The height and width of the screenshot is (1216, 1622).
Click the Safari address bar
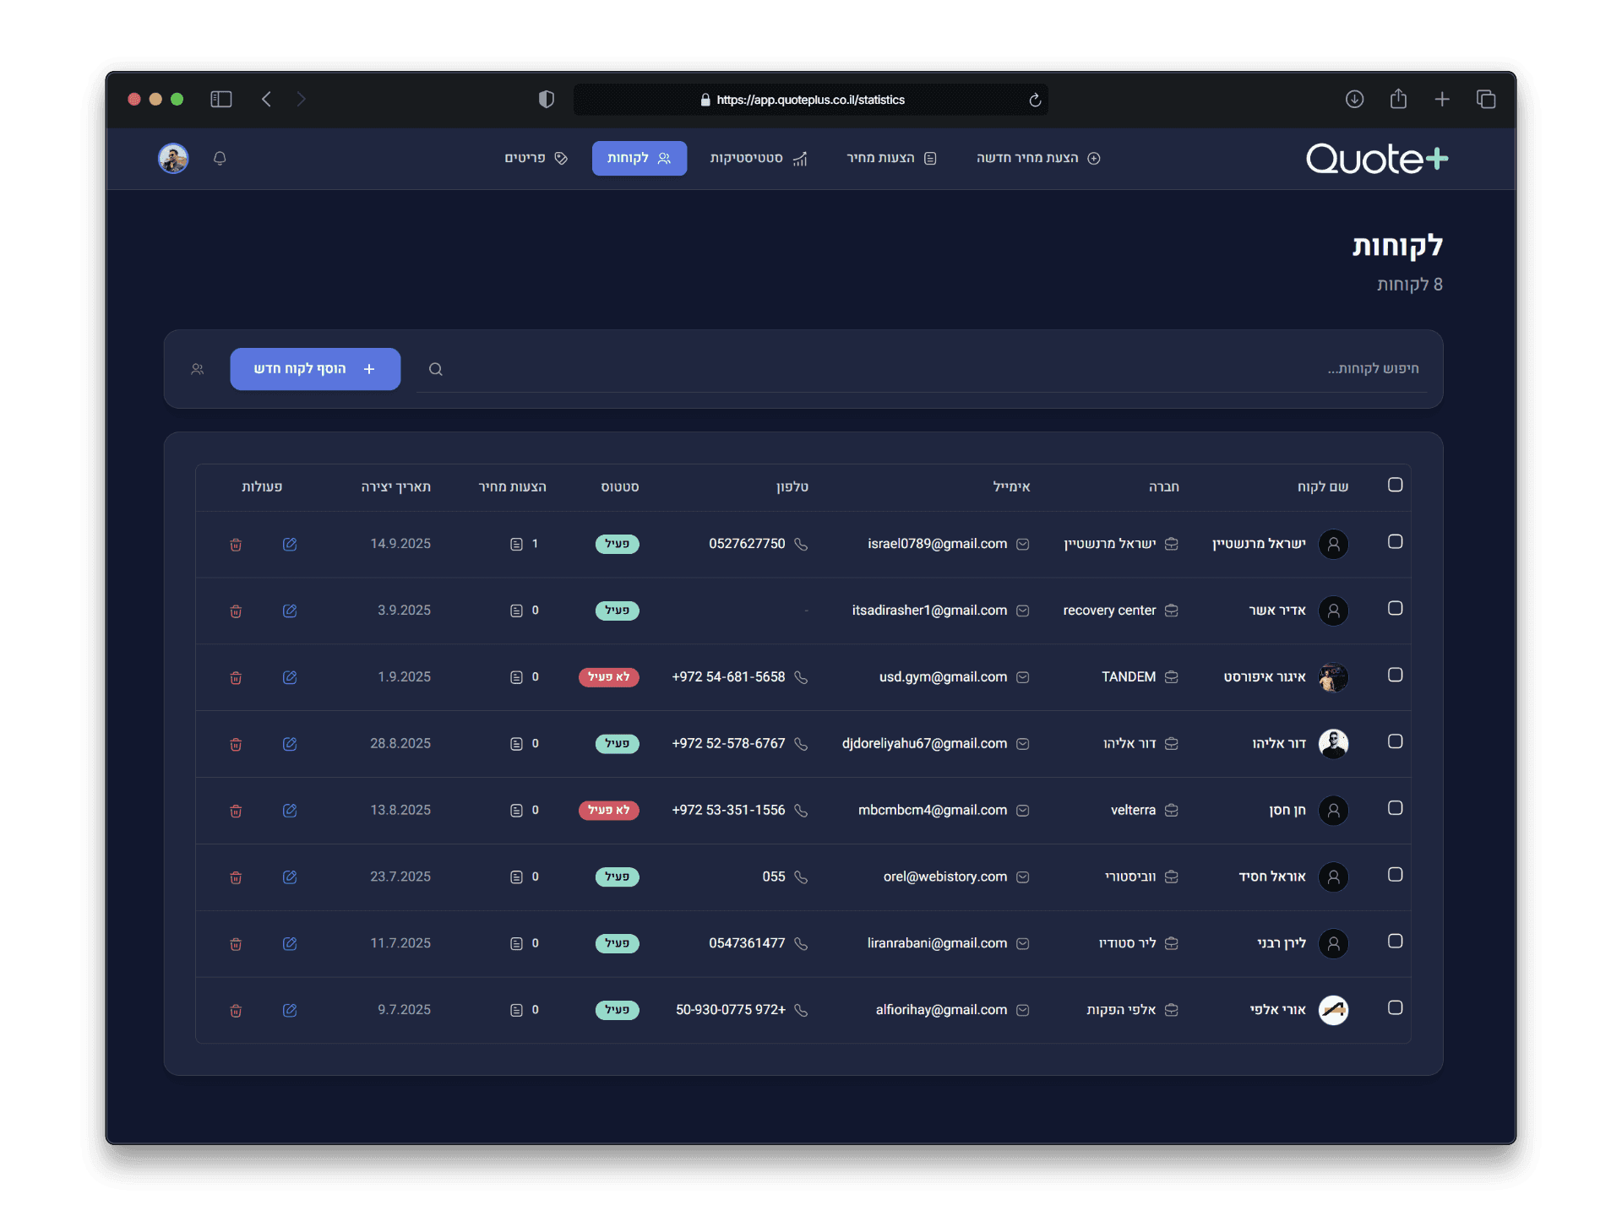tap(810, 100)
